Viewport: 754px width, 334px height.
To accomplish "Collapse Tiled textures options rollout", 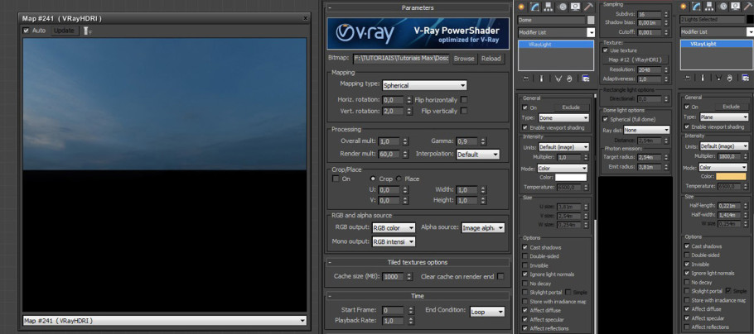I will (x=417, y=263).
